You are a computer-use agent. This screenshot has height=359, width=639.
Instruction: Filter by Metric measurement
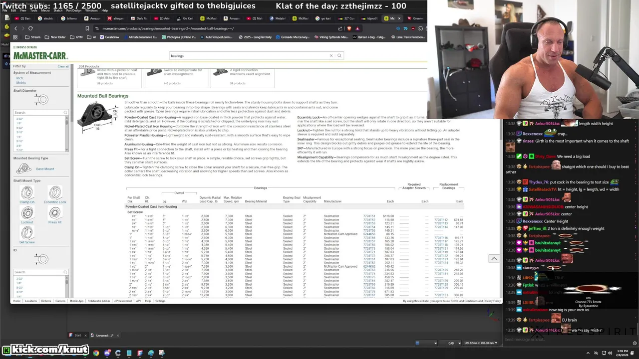[x=20, y=82]
